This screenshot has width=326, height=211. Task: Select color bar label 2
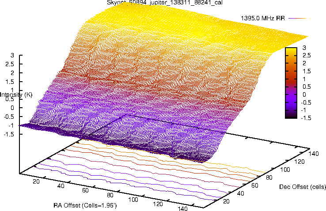click(304, 63)
